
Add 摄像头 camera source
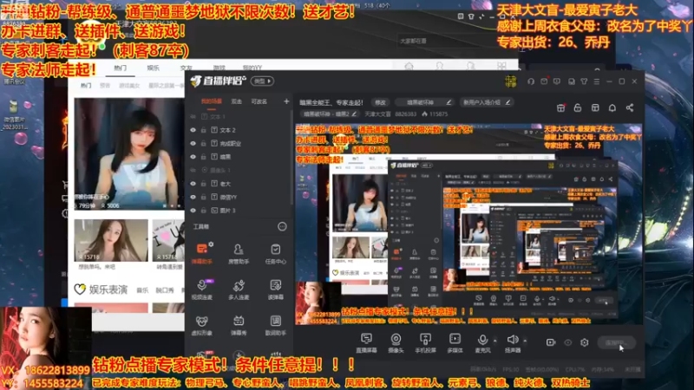[396, 342]
